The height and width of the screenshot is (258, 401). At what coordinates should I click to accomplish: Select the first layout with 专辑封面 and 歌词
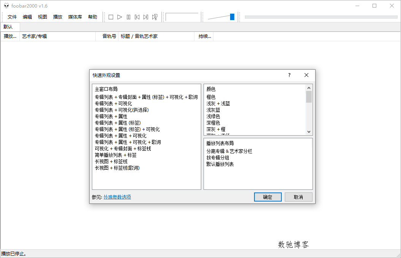[x=146, y=97]
